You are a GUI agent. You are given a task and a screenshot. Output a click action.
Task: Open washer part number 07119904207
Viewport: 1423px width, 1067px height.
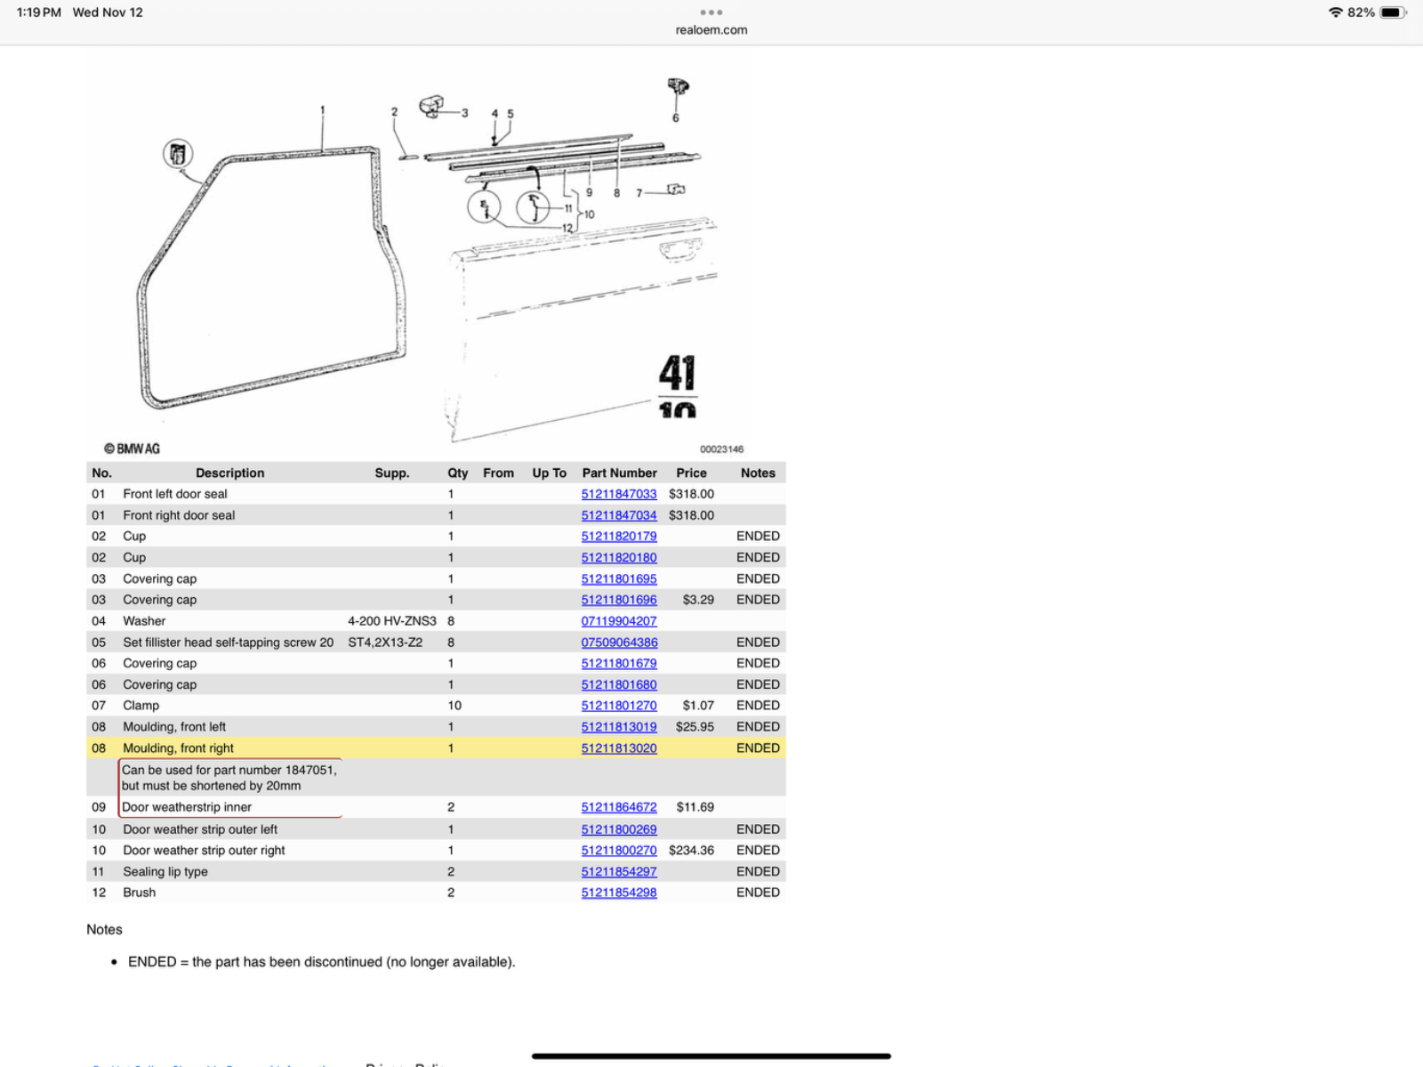pyautogui.click(x=619, y=621)
